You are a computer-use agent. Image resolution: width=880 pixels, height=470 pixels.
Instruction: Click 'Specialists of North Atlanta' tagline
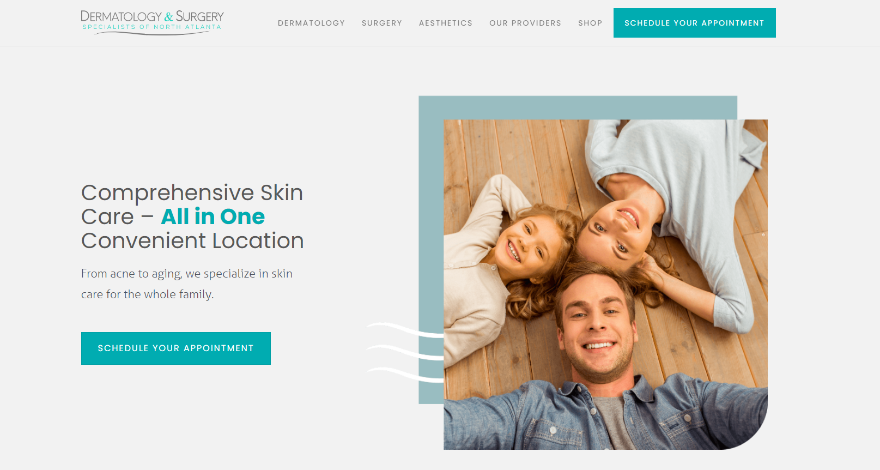coord(151,27)
